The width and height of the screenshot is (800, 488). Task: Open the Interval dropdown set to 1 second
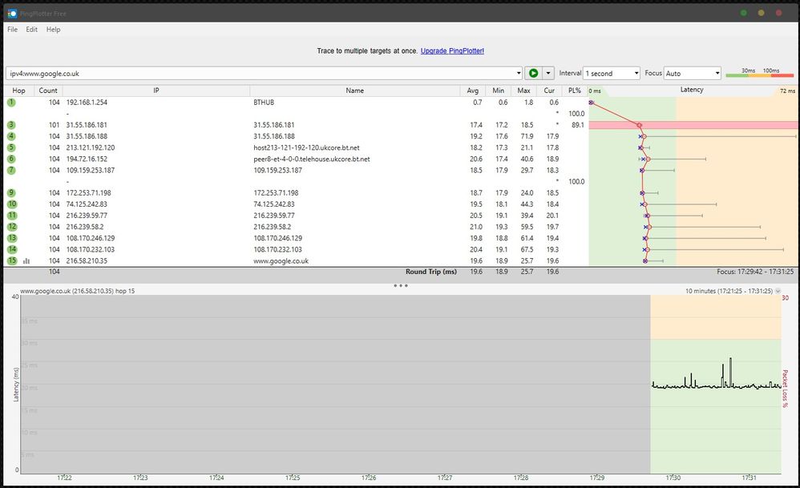click(x=612, y=73)
